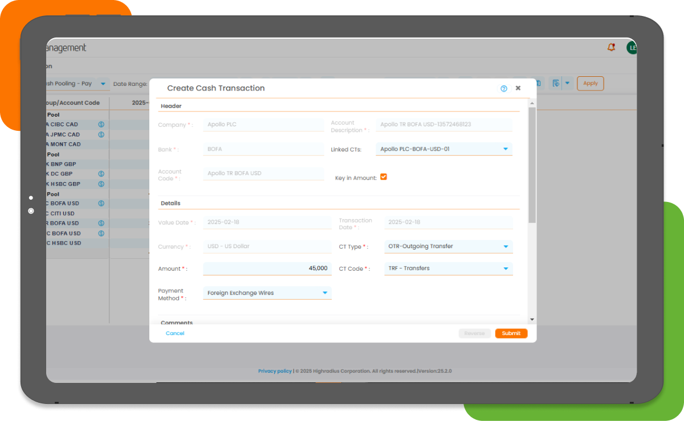
Task: Open the Cash Pooling - Pay dropdown in background page
Action: [78, 84]
